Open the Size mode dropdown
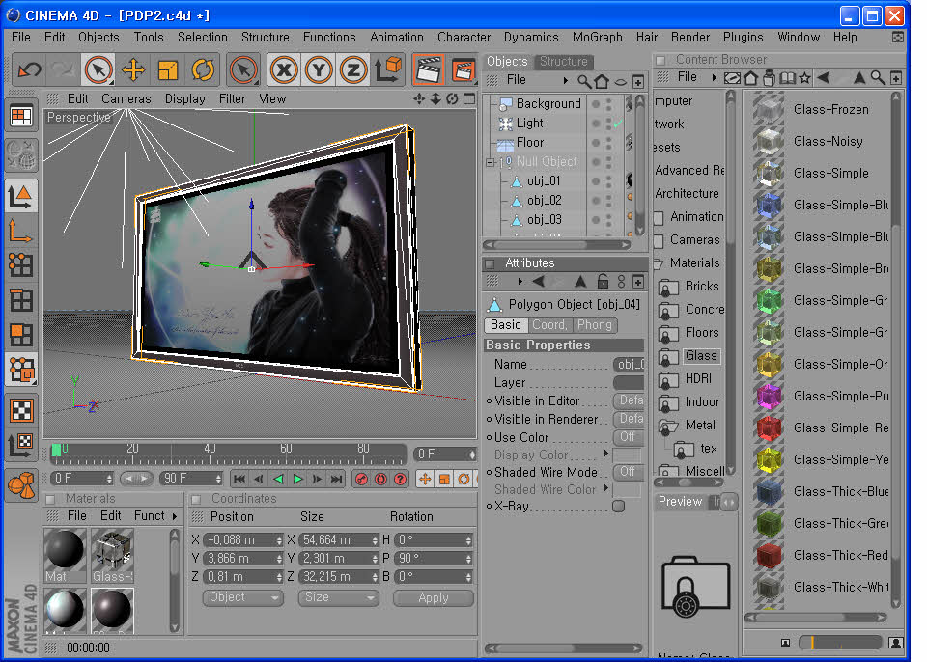The width and height of the screenshot is (927, 662). tap(338, 597)
